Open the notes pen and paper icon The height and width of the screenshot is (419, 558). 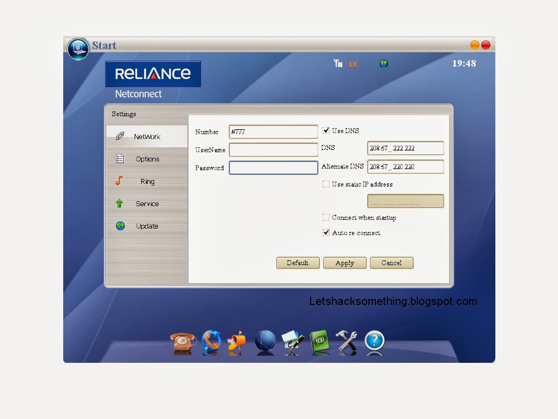pos(293,343)
